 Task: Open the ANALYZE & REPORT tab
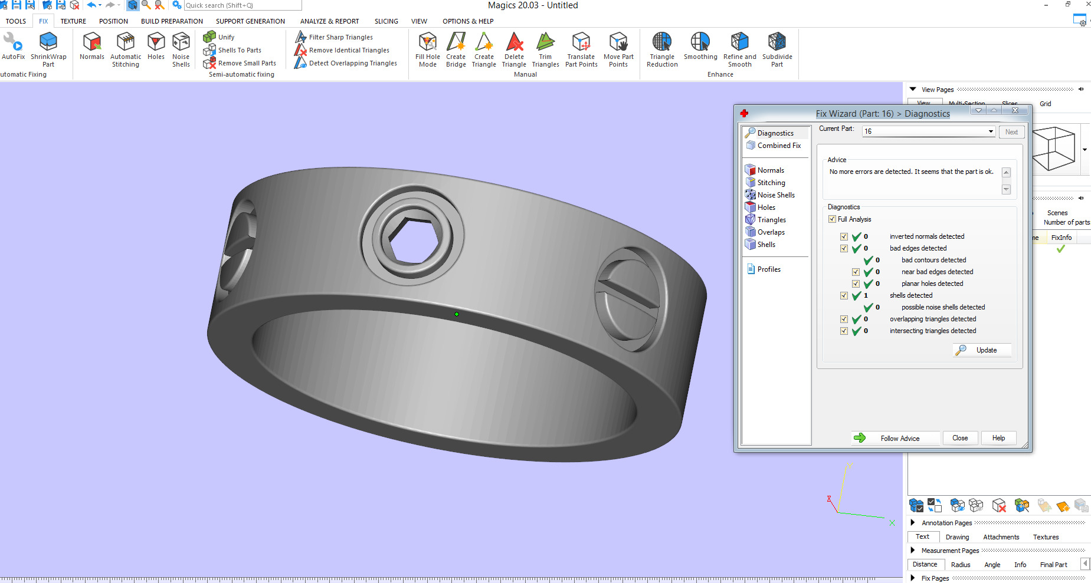point(329,21)
